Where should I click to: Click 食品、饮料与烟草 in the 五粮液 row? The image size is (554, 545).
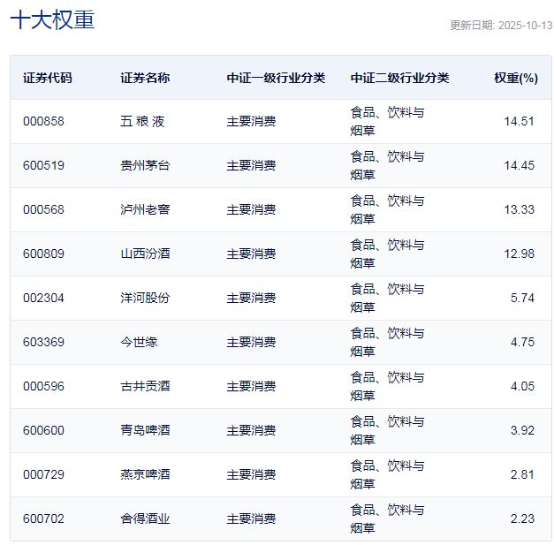(387, 122)
